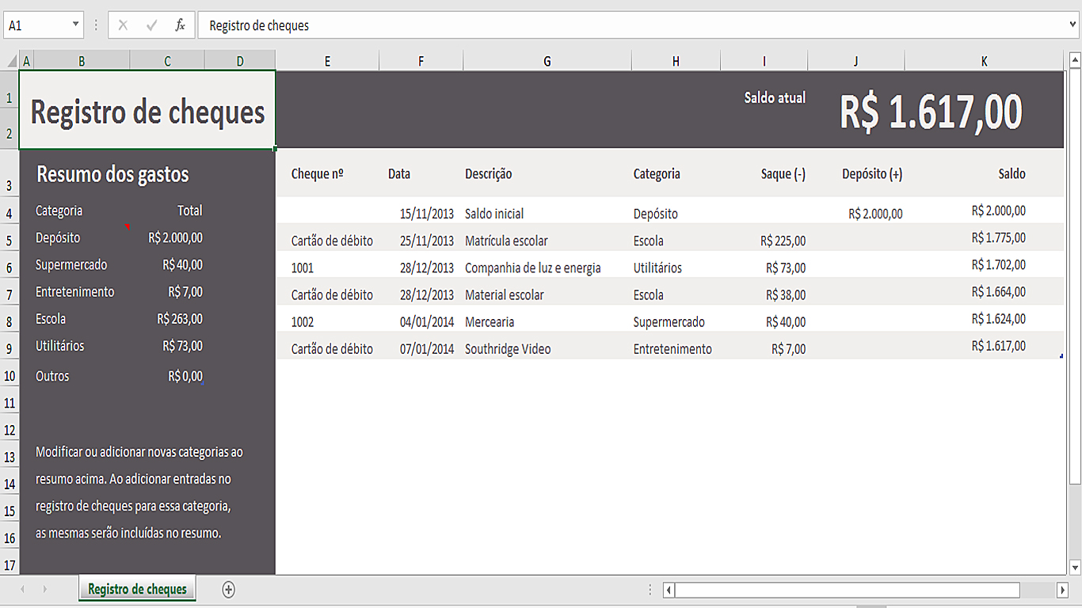Open the Insert Function fx dialog
1082x608 pixels.
pos(180,25)
